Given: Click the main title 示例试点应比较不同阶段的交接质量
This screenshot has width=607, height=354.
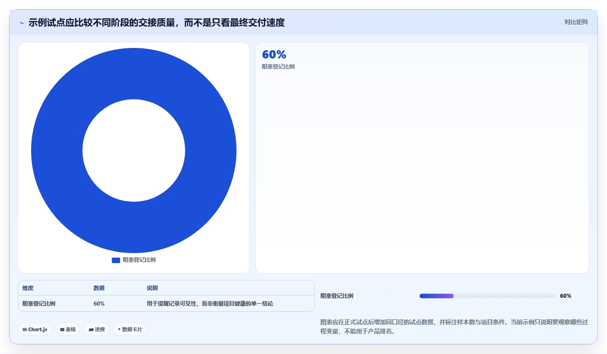Looking at the screenshot, I should coord(156,23).
